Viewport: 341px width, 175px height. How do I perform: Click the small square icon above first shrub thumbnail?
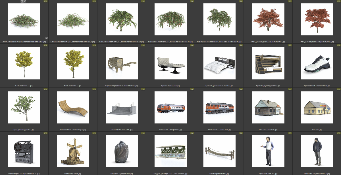(22, 1)
